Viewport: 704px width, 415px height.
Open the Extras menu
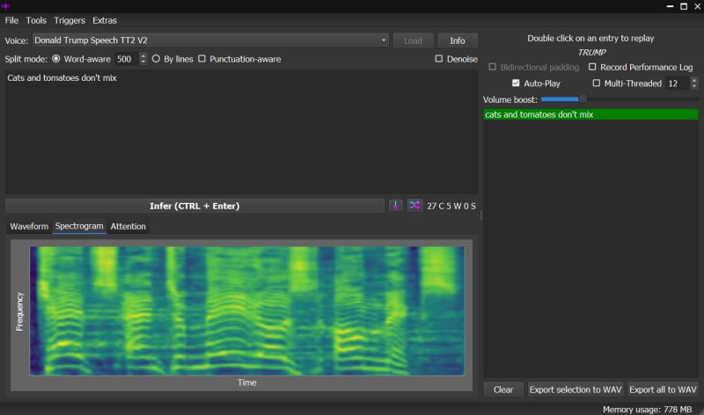105,20
